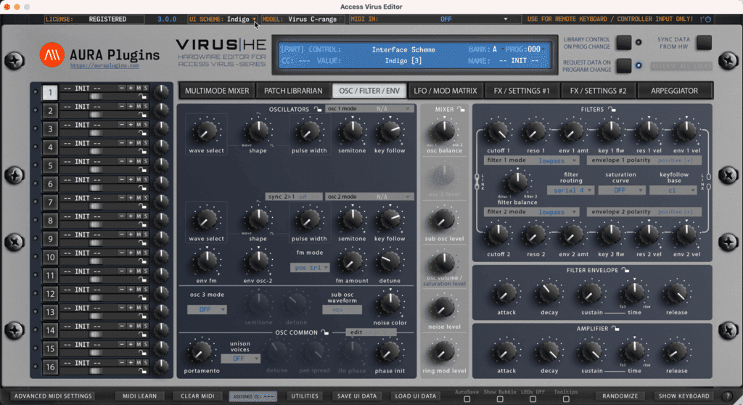Click the filter envelope release knob

pos(676,294)
